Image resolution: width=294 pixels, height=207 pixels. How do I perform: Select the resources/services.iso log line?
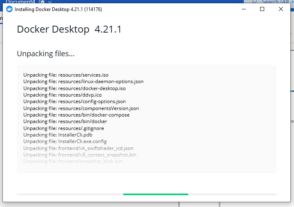click(66, 75)
